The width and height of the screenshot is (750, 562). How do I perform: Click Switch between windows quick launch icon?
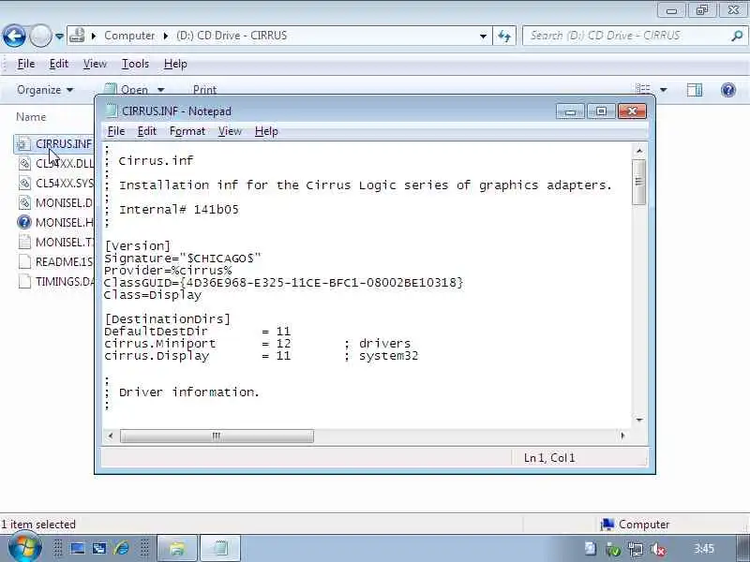pyautogui.click(x=99, y=549)
